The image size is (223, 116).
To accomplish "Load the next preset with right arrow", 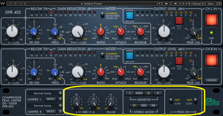I will pyautogui.click(x=175, y=4).
